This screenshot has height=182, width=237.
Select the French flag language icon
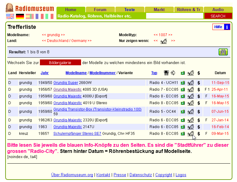pyautogui.click(x=40, y=16)
